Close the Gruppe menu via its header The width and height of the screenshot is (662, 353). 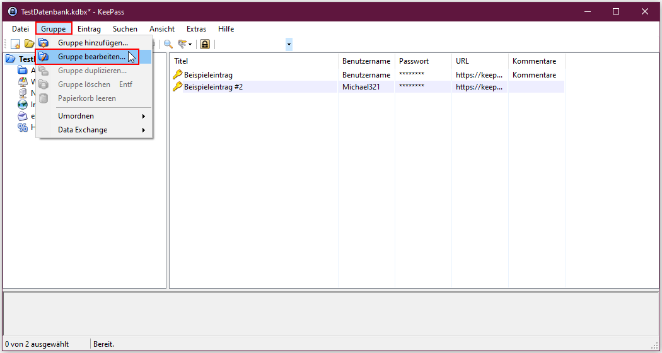[54, 29]
